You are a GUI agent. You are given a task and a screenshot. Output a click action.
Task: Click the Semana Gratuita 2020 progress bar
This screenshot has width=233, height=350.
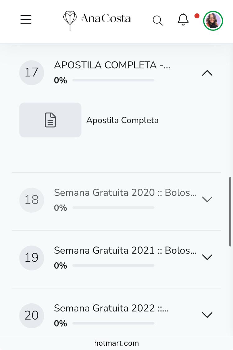[113, 208]
